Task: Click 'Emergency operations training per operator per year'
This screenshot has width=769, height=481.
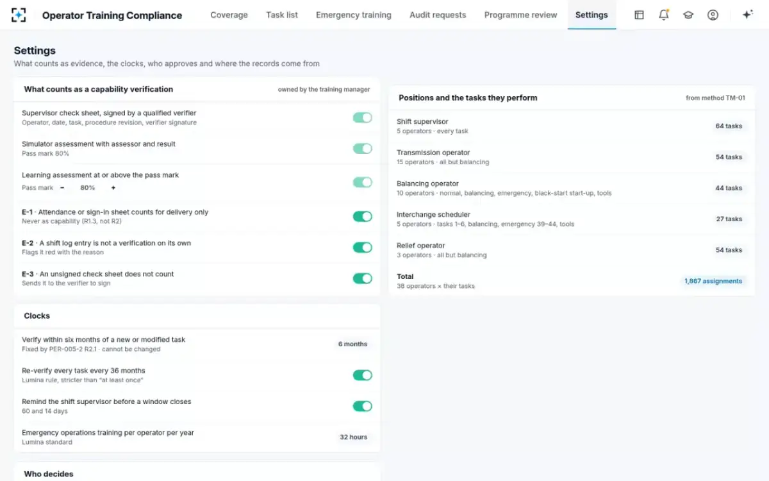Action: pos(108,433)
